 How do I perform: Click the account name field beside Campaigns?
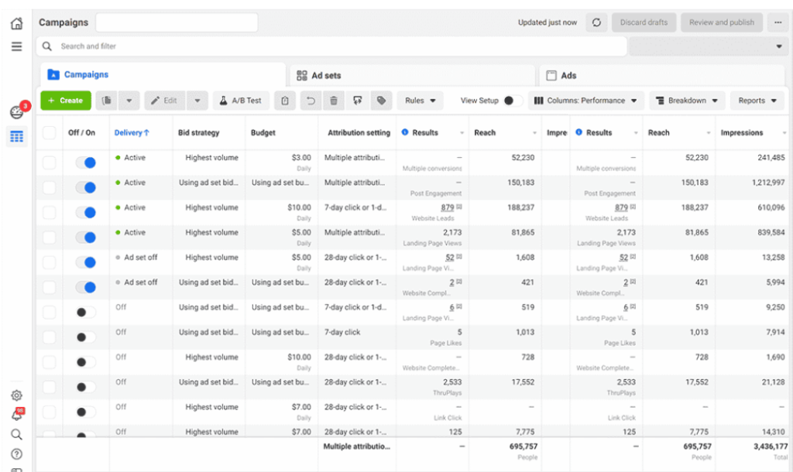(x=177, y=22)
